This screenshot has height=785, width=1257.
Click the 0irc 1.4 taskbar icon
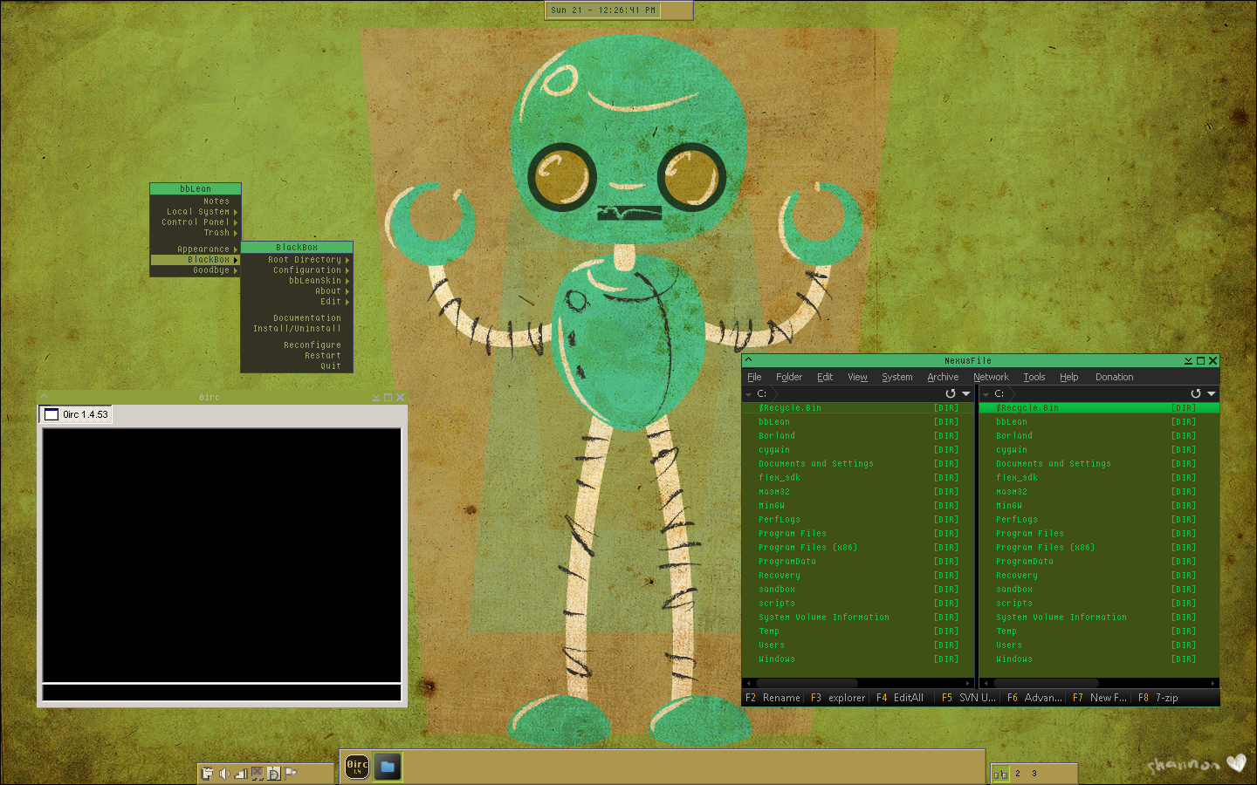357,767
